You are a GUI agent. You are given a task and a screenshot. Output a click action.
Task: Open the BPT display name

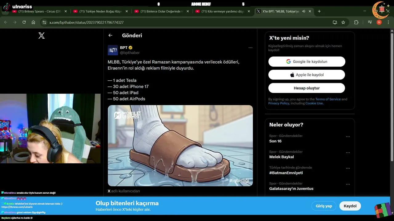pos(124,48)
